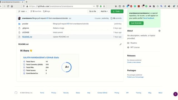
Task: Open the .gitignore file
Action: [x=26, y=28]
